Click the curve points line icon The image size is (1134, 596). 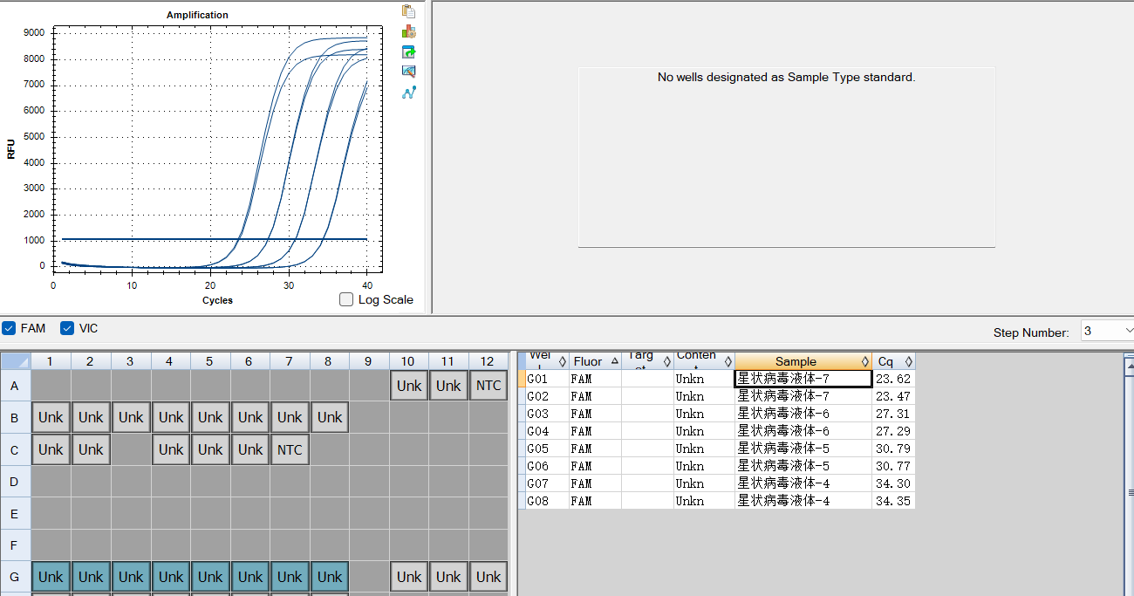pos(408,92)
